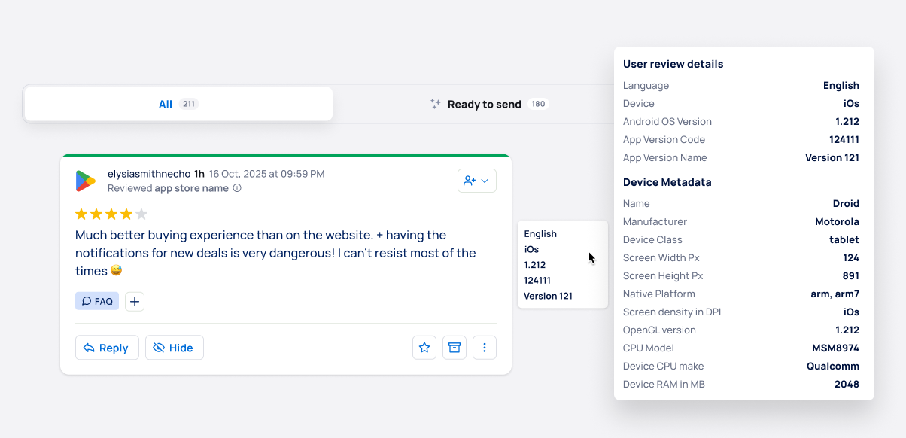Click the Google Play logo on the review card
The width and height of the screenshot is (906, 438).
point(85,181)
